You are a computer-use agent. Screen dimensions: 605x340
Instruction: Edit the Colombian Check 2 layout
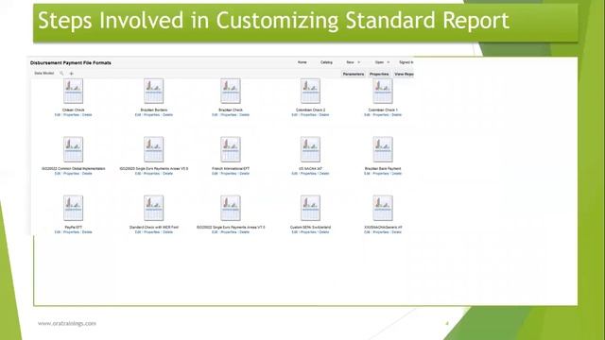pyautogui.click(x=294, y=115)
